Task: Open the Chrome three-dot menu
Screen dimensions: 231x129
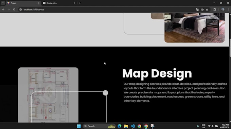Action: (x=228, y=9)
